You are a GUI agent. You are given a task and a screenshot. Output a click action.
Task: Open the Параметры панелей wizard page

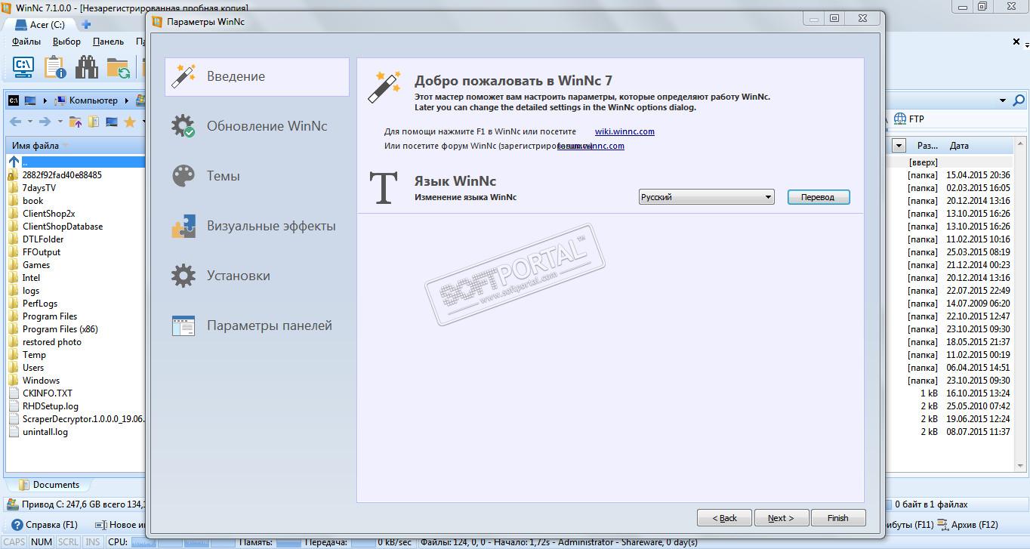[x=257, y=325]
